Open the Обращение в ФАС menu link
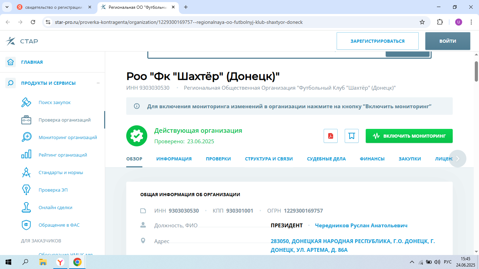479x269 pixels. (x=59, y=225)
